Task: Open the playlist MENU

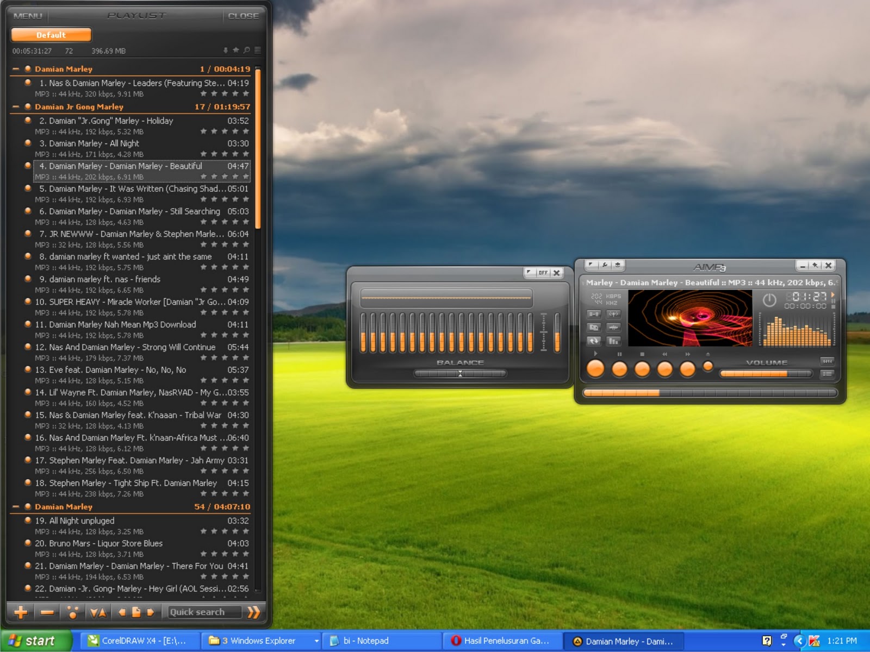Action: click(x=28, y=16)
